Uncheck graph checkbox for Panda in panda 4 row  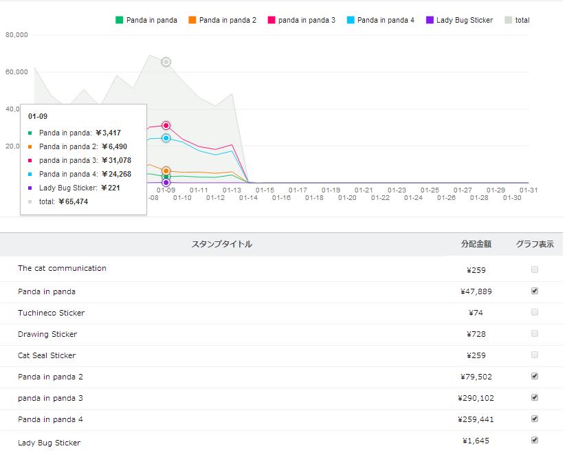pyautogui.click(x=535, y=419)
